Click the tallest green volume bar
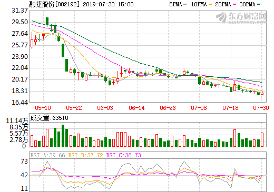 click(63, 136)
